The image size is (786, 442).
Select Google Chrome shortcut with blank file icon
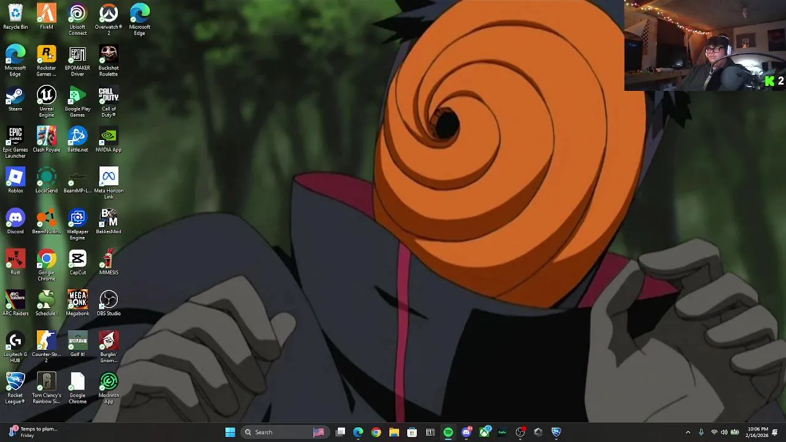point(77,388)
